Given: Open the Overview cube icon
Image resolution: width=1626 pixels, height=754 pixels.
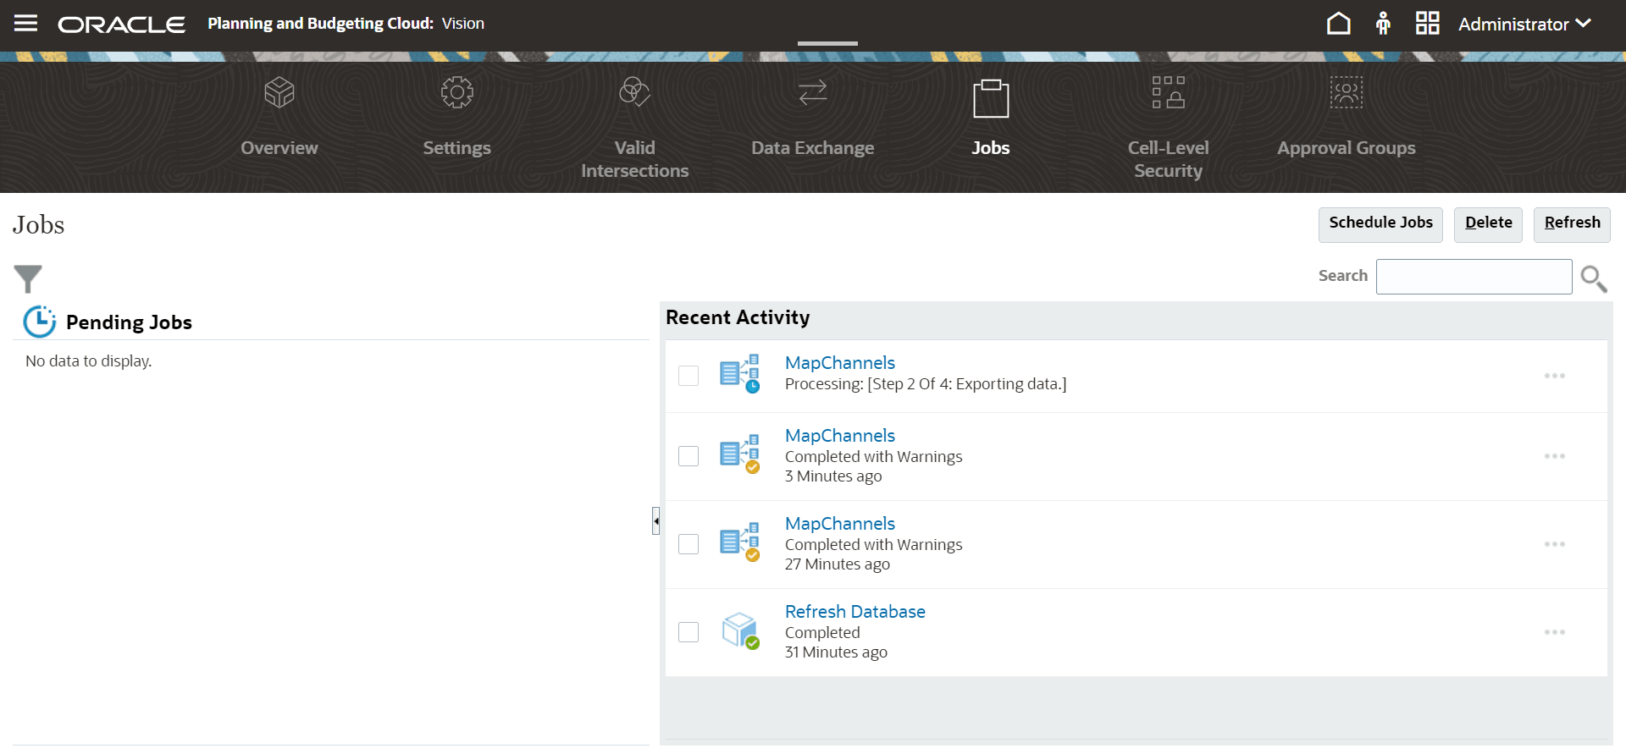Looking at the screenshot, I should pyautogui.click(x=279, y=93).
